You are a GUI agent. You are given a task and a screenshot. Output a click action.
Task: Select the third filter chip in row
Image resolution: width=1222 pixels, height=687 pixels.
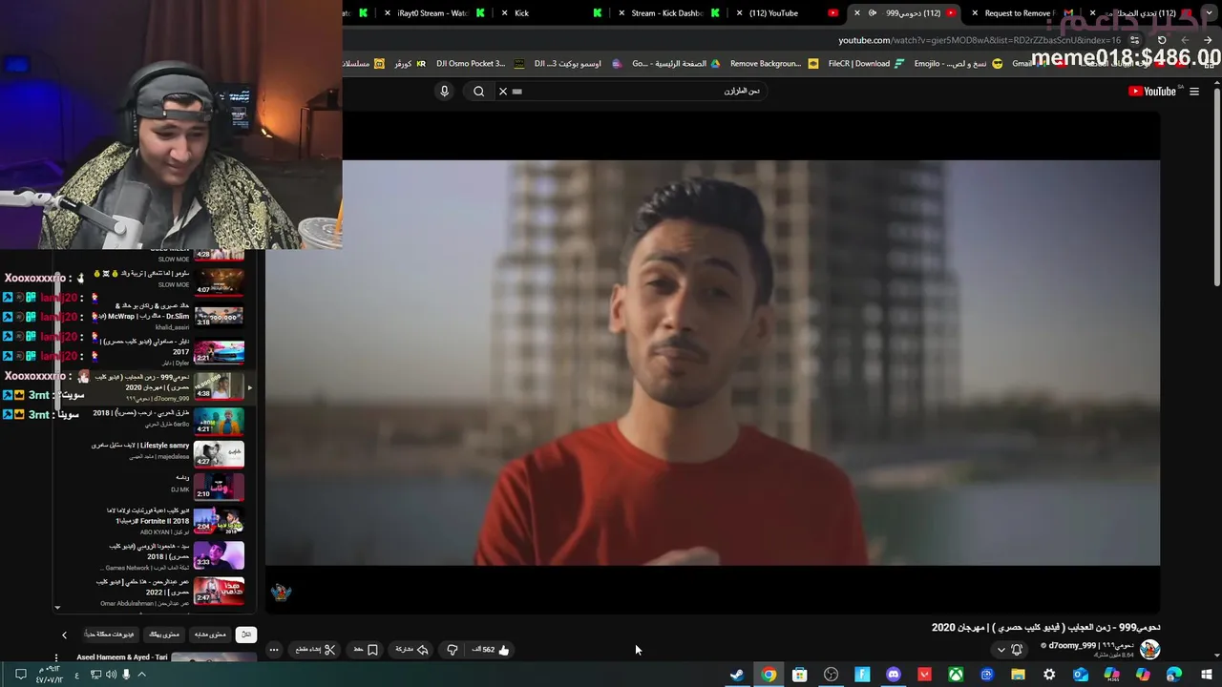tap(164, 635)
